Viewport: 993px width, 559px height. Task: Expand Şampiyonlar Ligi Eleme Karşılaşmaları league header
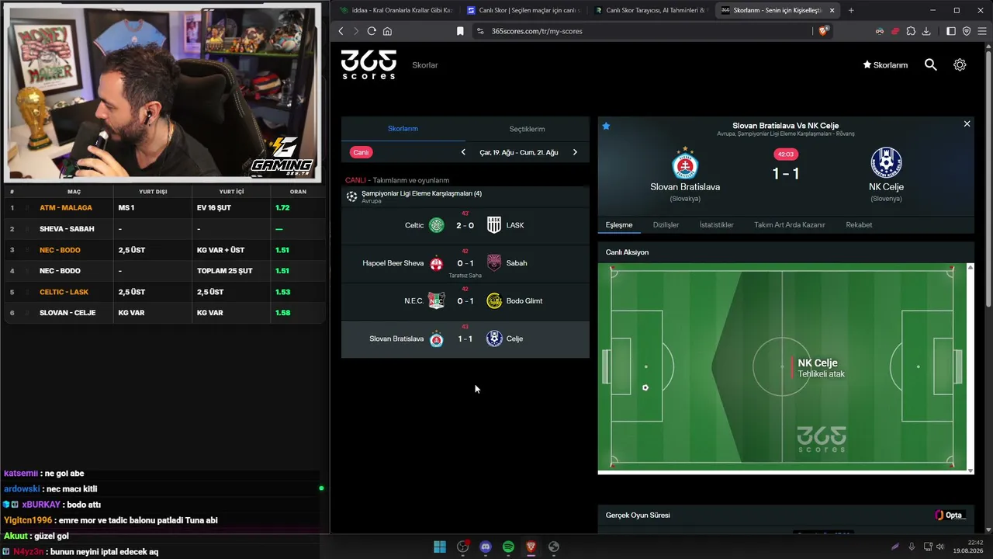point(465,196)
